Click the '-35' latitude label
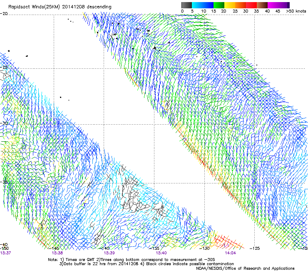 click(x=4, y=182)
